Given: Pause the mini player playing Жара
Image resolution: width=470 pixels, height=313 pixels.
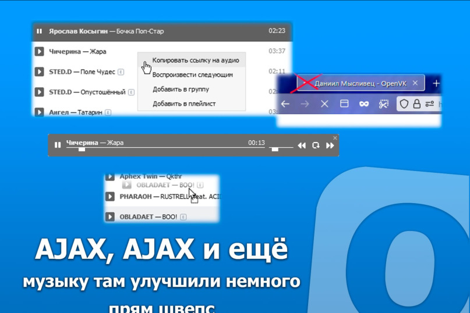Looking at the screenshot, I should pos(58,145).
